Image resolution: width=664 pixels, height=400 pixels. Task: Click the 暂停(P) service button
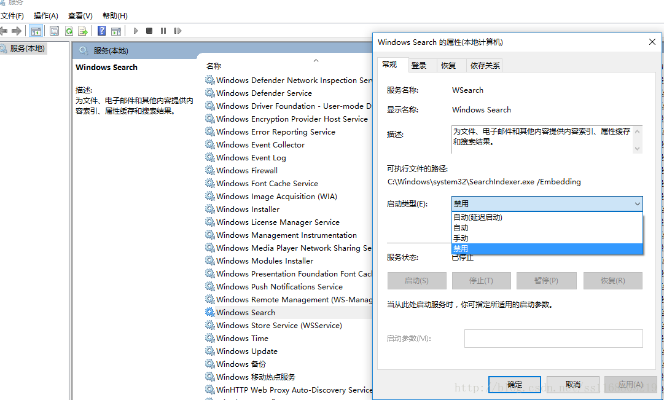[x=546, y=281]
